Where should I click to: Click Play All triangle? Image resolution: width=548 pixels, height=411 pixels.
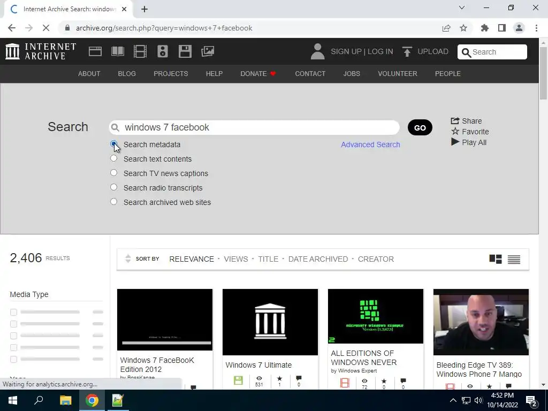(x=455, y=142)
